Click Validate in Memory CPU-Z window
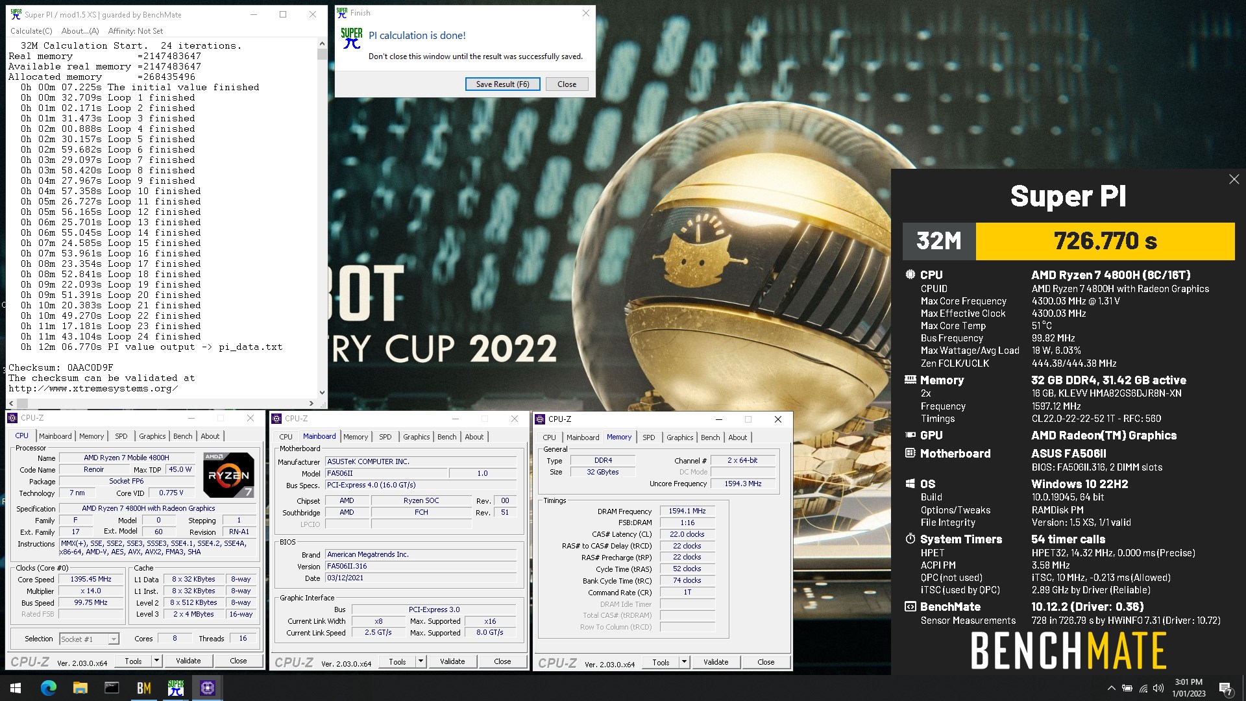Image resolution: width=1246 pixels, height=701 pixels. coord(716,662)
